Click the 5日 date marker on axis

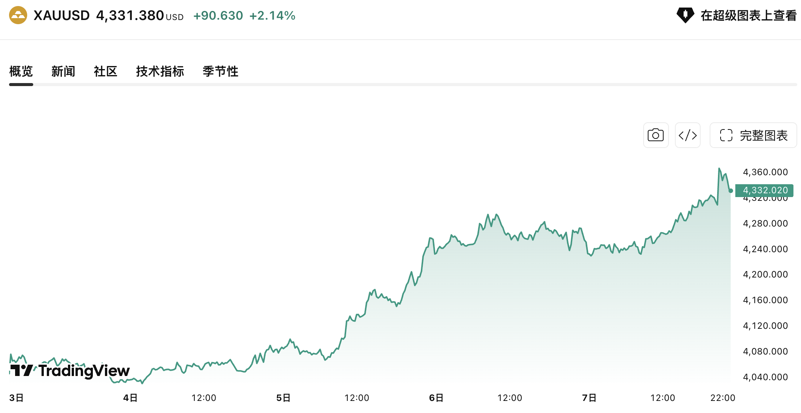(283, 398)
